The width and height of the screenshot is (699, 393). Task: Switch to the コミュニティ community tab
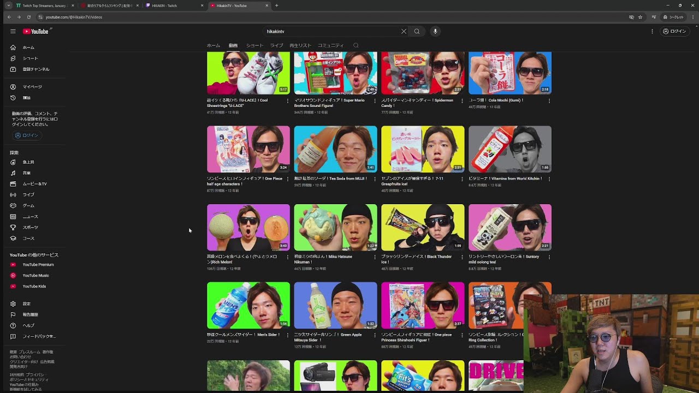(x=331, y=45)
